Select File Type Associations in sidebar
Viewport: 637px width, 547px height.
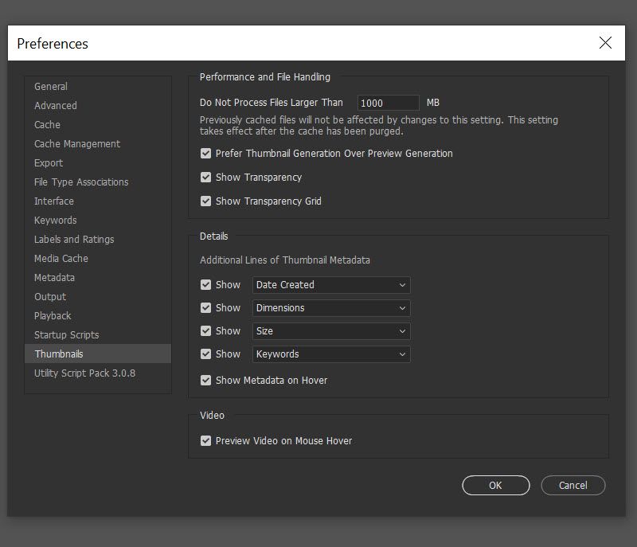[81, 182]
